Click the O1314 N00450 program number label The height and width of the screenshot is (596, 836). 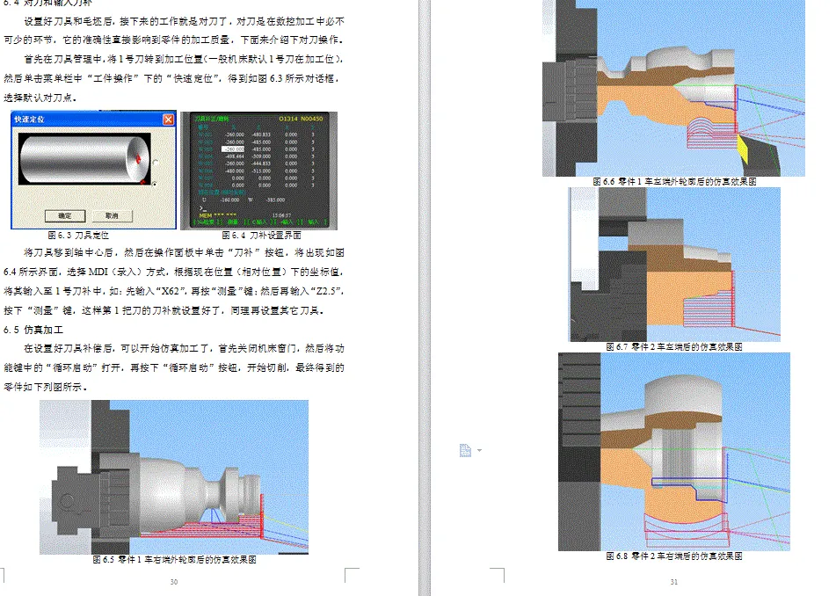click(x=301, y=118)
